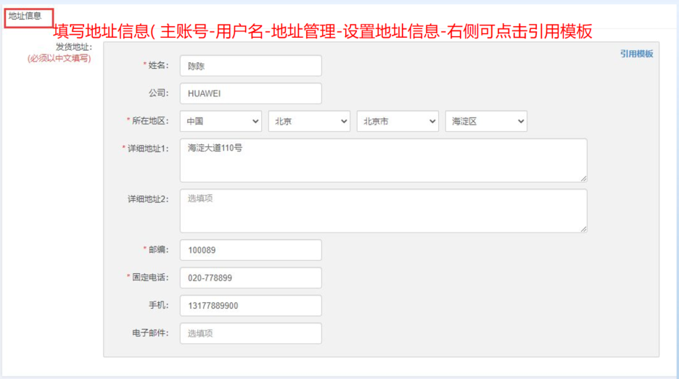Click the 固定电话 input field

(251, 278)
